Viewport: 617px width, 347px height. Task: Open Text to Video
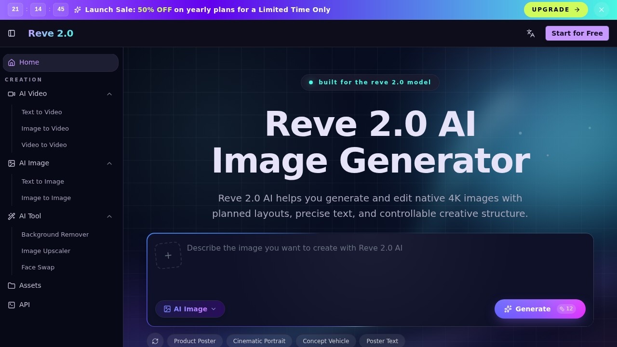pyautogui.click(x=41, y=112)
